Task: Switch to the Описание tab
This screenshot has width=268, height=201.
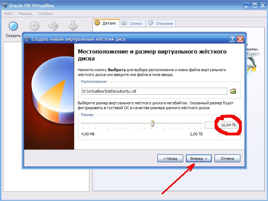Action: [161, 23]
